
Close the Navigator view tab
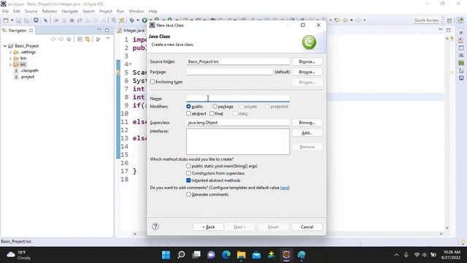31,31
